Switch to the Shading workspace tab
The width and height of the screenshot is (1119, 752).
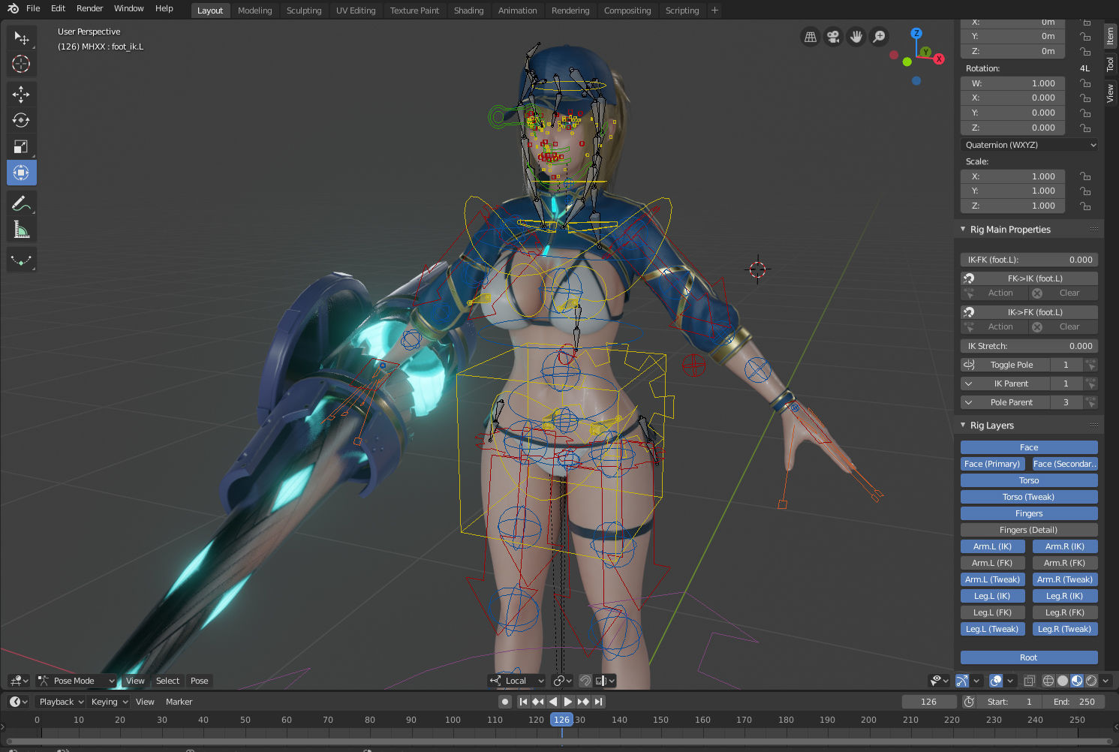(x=468, y=11)
